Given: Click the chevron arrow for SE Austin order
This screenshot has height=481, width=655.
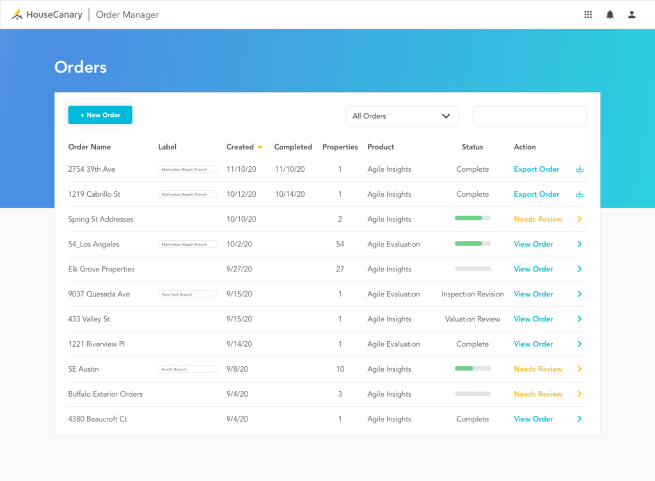Looking at the screenshot, I should pos(580,369).
